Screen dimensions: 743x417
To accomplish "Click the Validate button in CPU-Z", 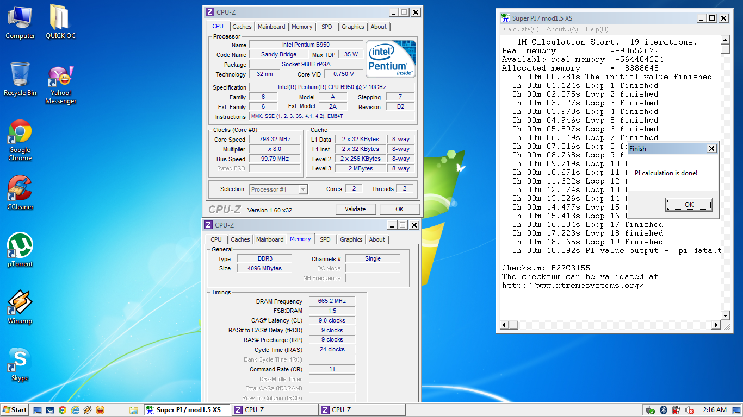I will coord(356,209).
